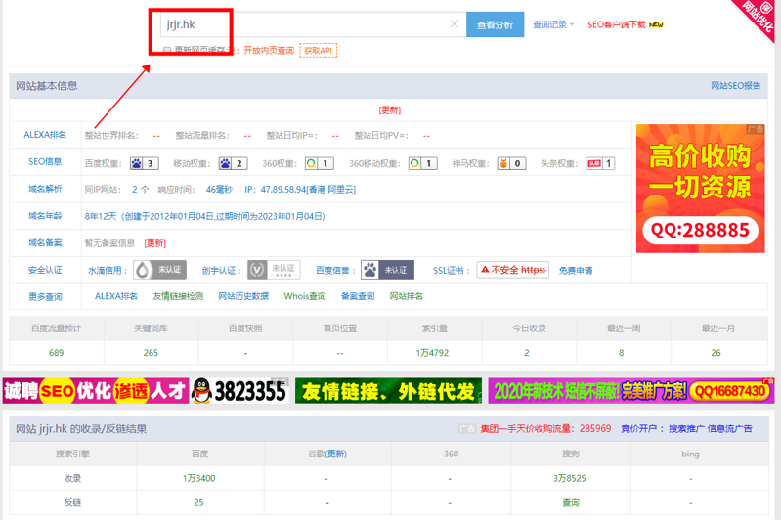Click the Sogou 查询 backlink link
Screen dimensions: 781x520
(x=570, y=503)
